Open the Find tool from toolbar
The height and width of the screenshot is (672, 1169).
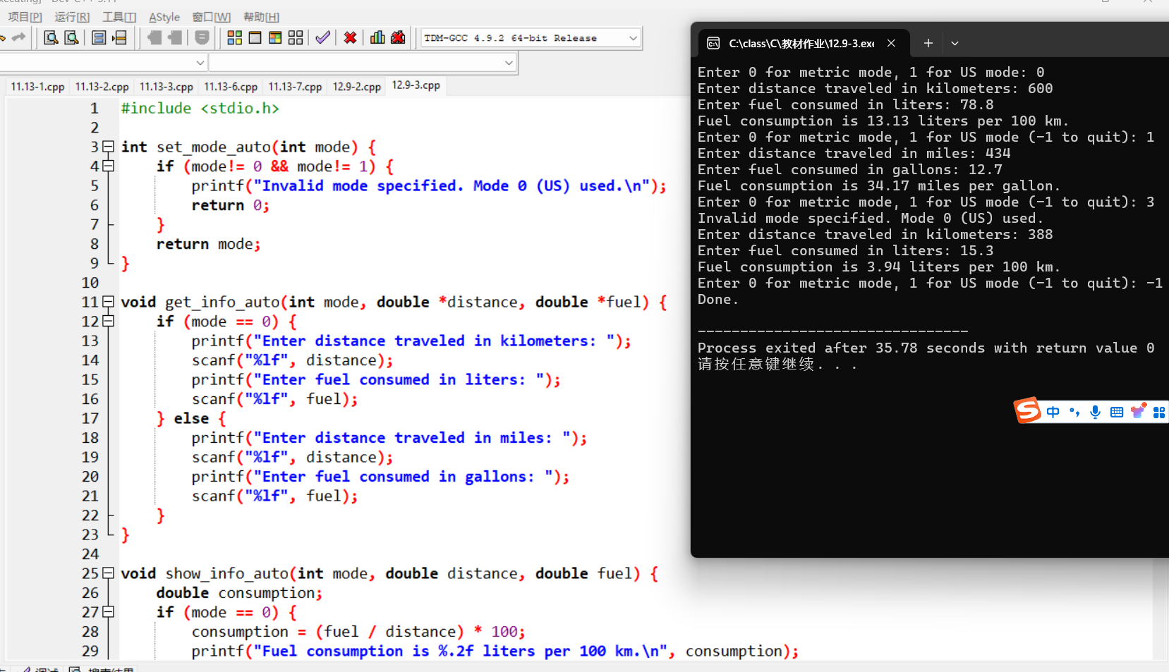coord(51,37)
